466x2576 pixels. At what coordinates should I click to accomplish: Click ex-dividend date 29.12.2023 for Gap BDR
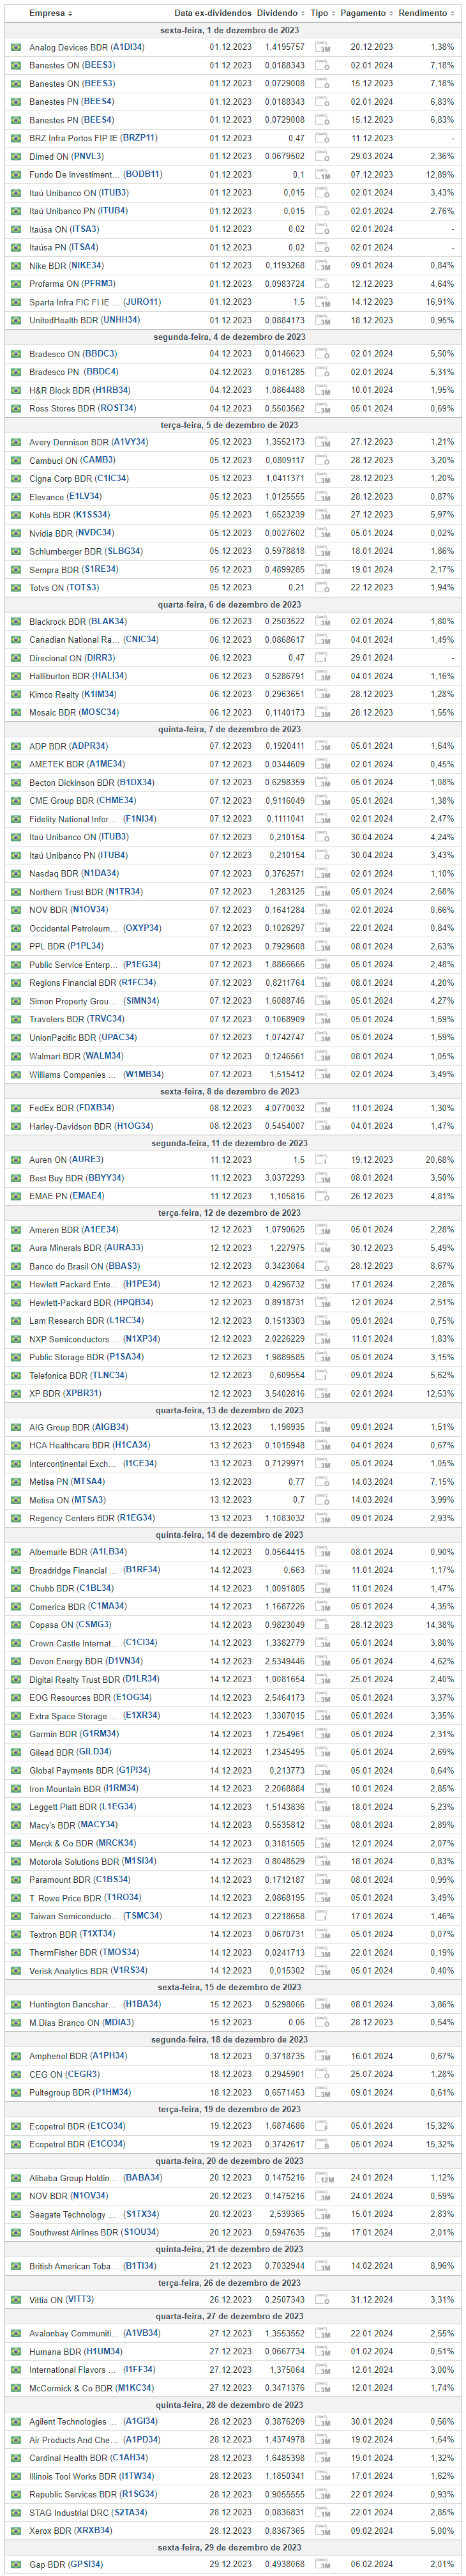click(x=231, y=2564)
